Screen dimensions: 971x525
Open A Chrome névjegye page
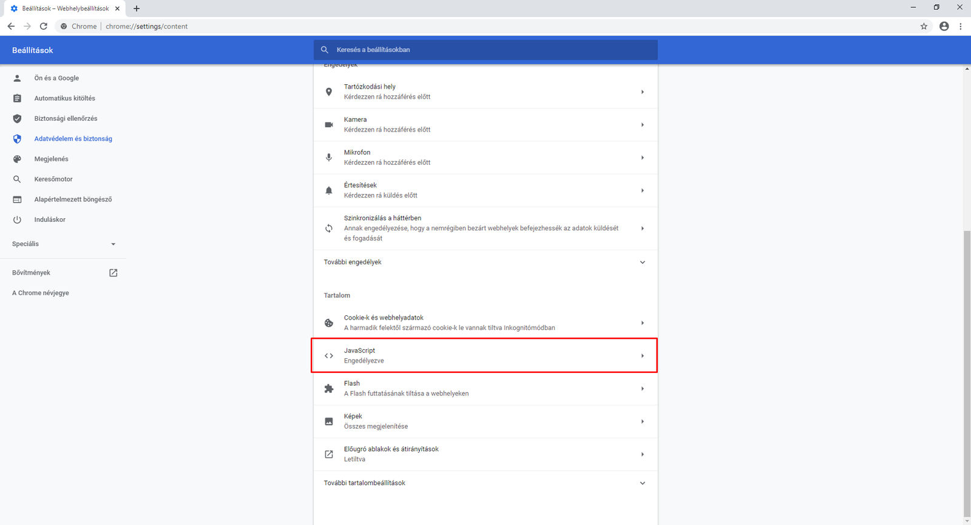(x=41, y=293)
